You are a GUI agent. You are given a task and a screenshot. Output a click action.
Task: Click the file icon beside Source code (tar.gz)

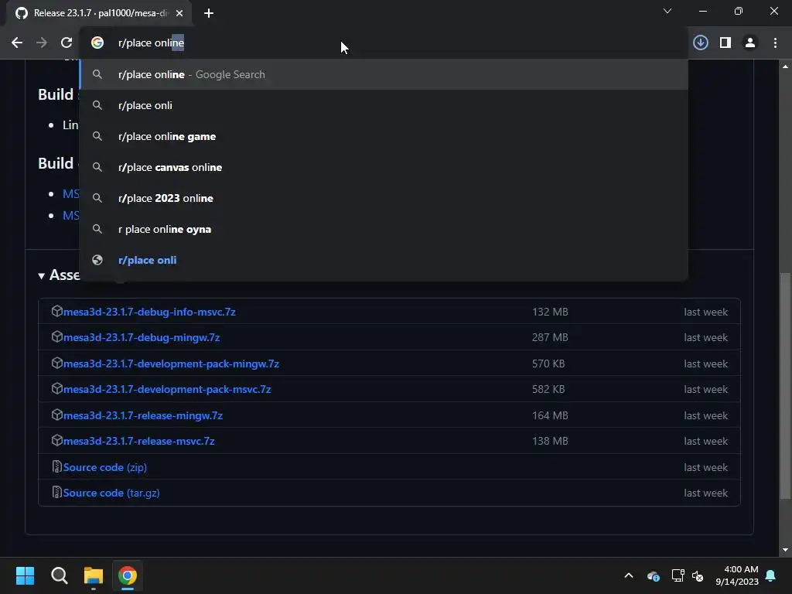pos(57,493)
